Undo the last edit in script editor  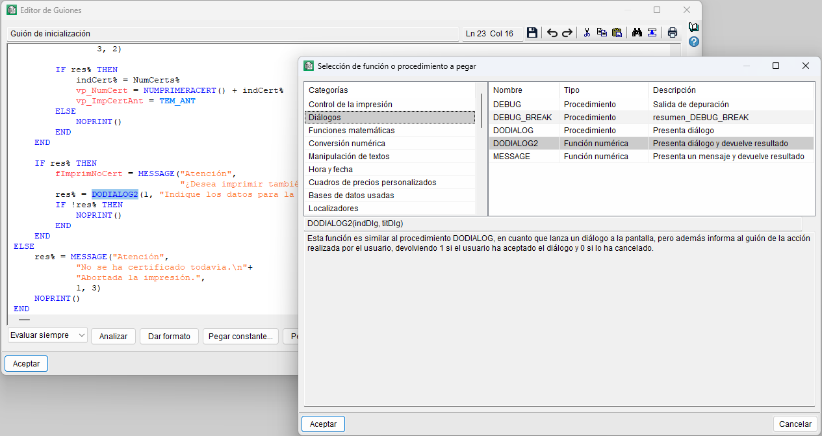point(552,32)
